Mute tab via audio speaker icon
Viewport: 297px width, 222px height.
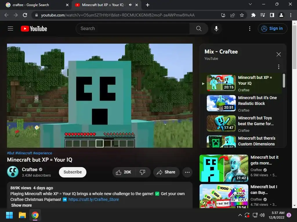pos(130,5)
